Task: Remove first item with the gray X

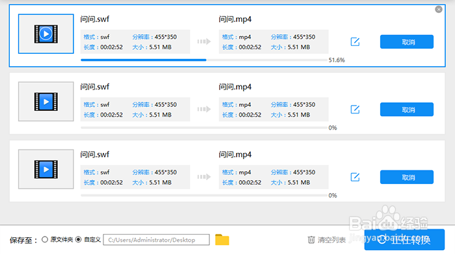Action: (x=439, y=10)
